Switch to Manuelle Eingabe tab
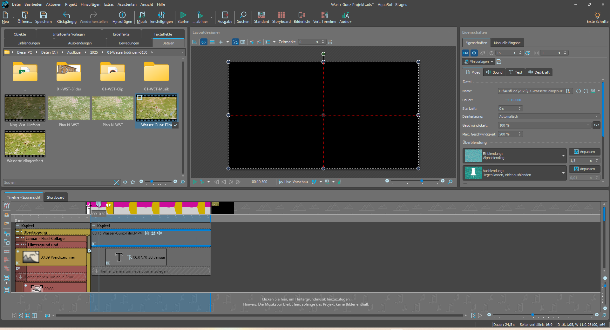The width and height of the screenshot is (610, 330). click(x=507, y=43)
